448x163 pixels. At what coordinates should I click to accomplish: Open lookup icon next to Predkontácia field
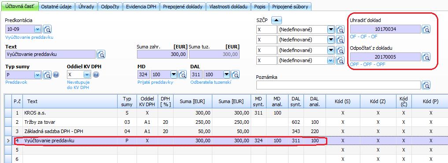click(47, 29)
